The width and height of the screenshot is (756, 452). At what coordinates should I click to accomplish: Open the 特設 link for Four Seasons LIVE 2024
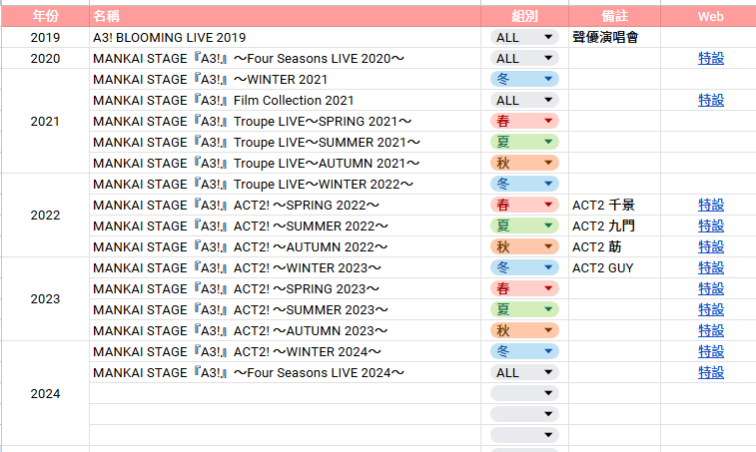point(711,372)
